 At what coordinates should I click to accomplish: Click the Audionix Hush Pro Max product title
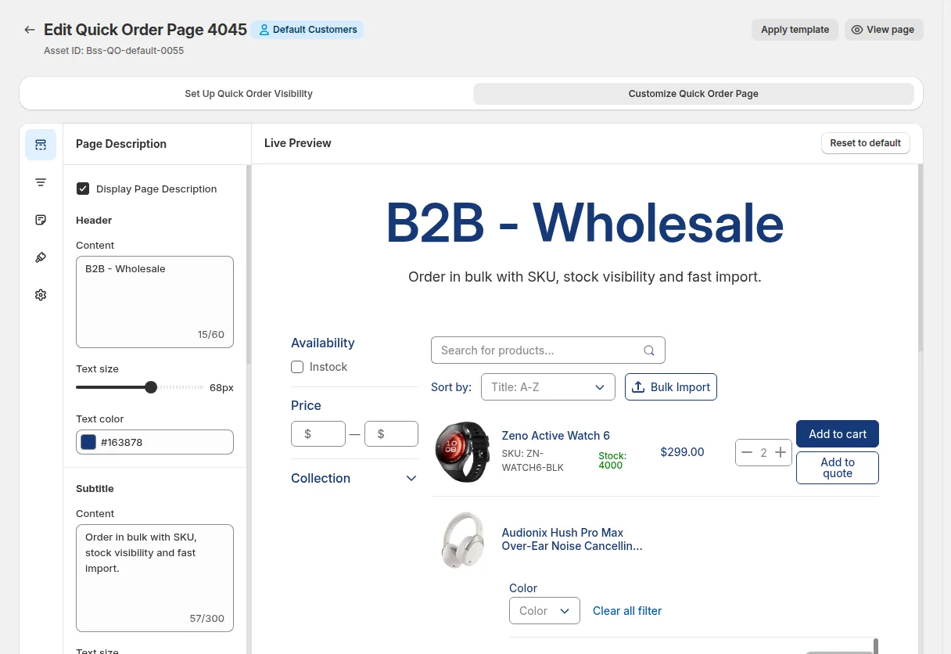pos(572,540)
